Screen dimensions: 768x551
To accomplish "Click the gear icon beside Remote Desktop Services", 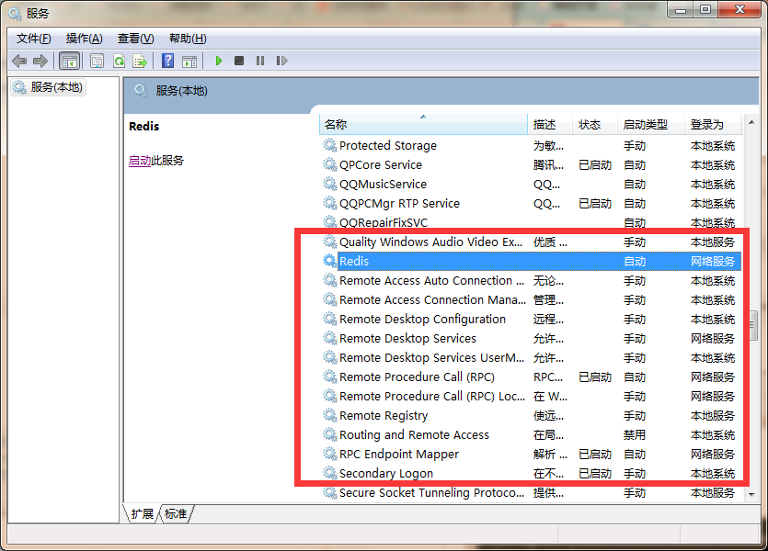I will 329,338.
